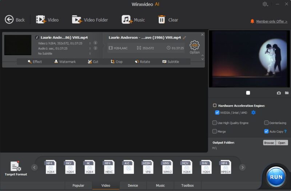Click the source video thumbnail

point(18,45)
